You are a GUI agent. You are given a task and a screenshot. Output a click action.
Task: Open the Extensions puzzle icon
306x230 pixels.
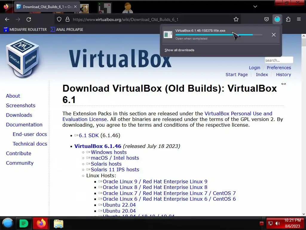coord(288,19)
